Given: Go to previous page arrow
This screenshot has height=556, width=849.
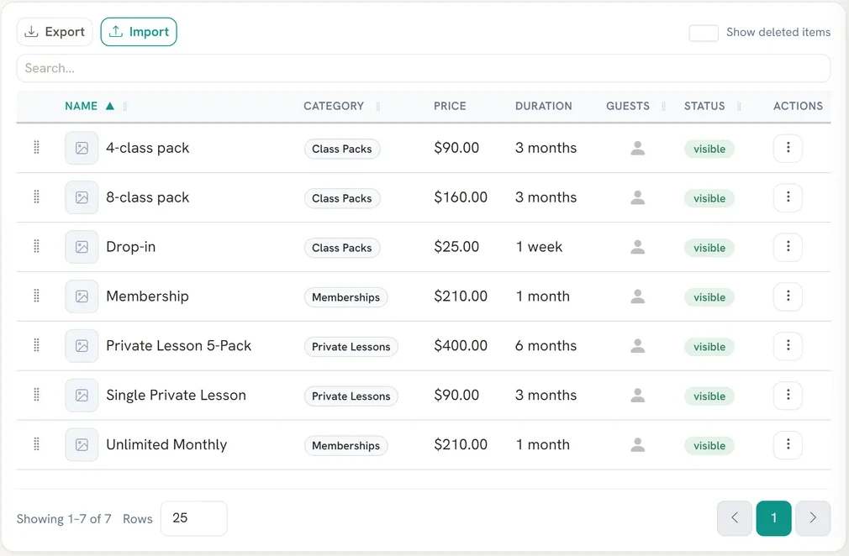Looking at the screenshot, I should point(734,518).
